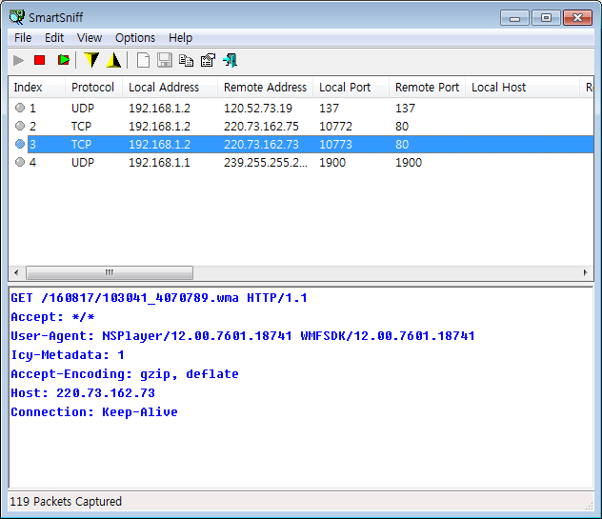Click local port 1900 in row 4

(x=332, y=163)
